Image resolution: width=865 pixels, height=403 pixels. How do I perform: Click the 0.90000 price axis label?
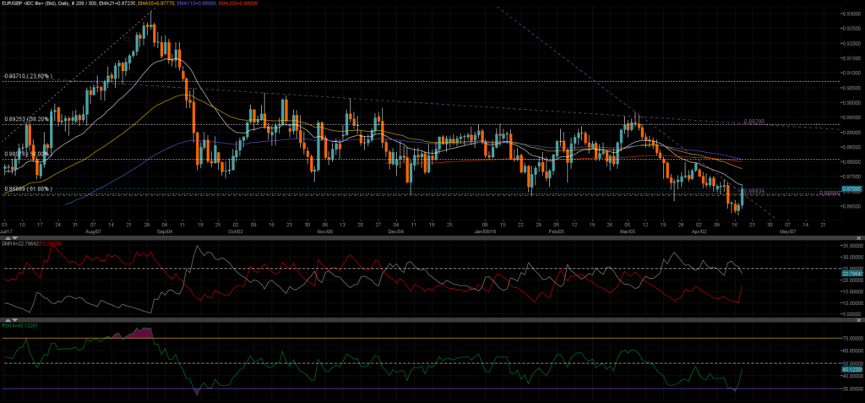point(851,103)
